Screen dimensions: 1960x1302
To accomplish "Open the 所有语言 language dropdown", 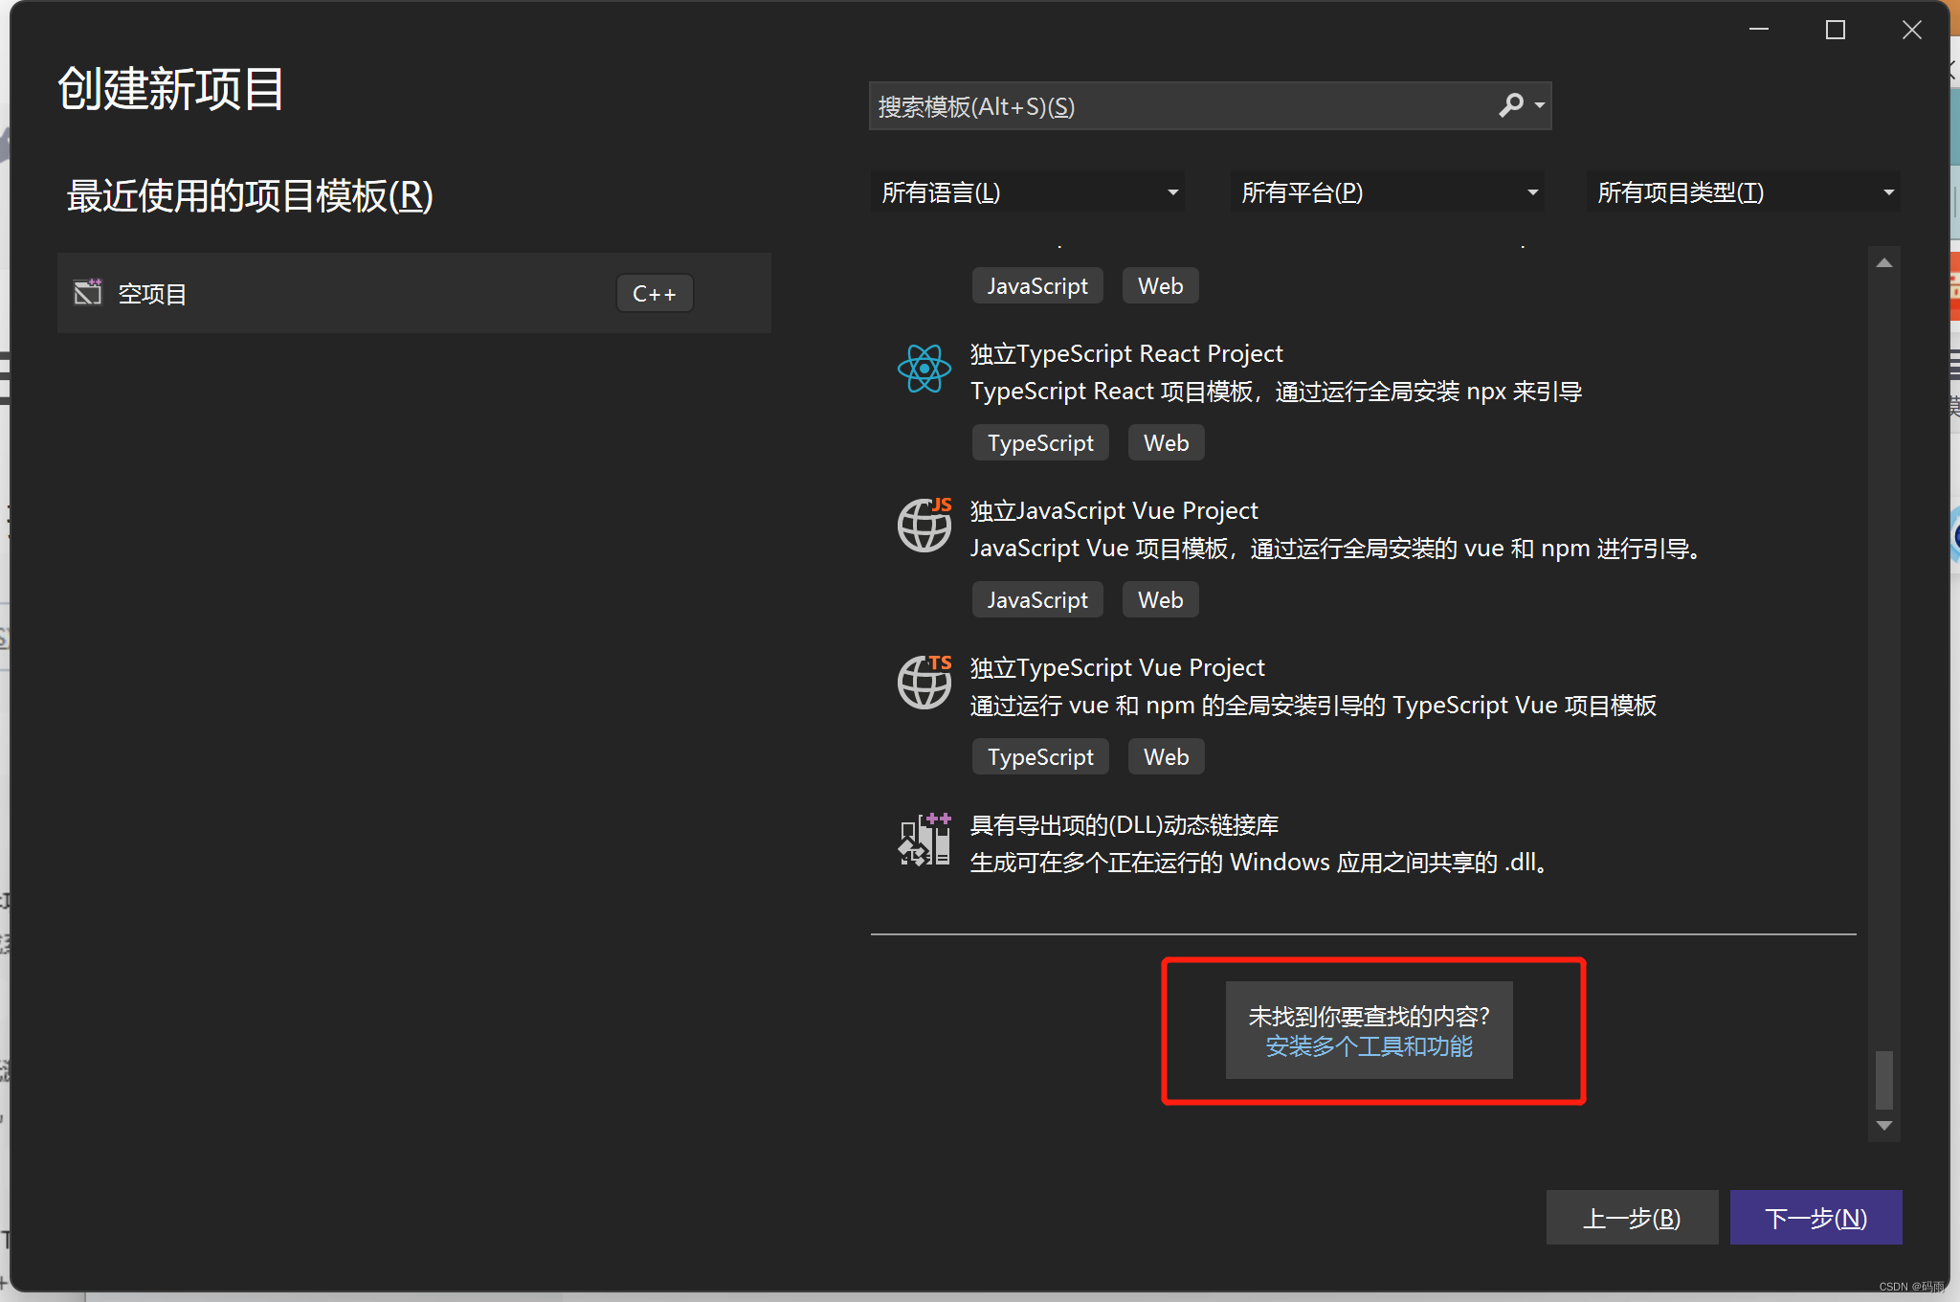I will (x=1028, y=192).
